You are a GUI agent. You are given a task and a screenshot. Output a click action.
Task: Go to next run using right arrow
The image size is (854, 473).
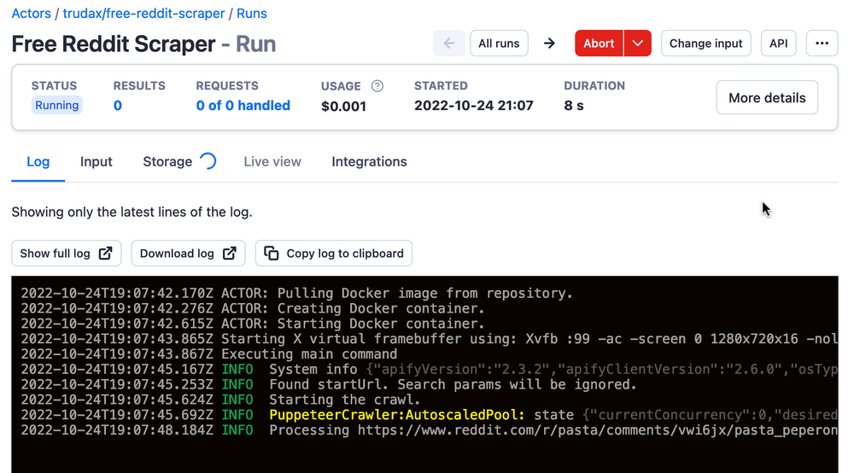(549, 43)
